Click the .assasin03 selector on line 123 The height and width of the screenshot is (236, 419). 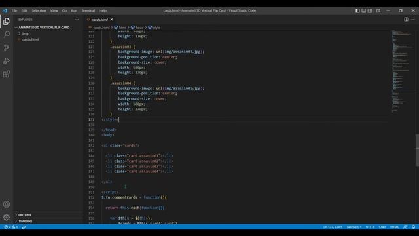coord(120,47)
